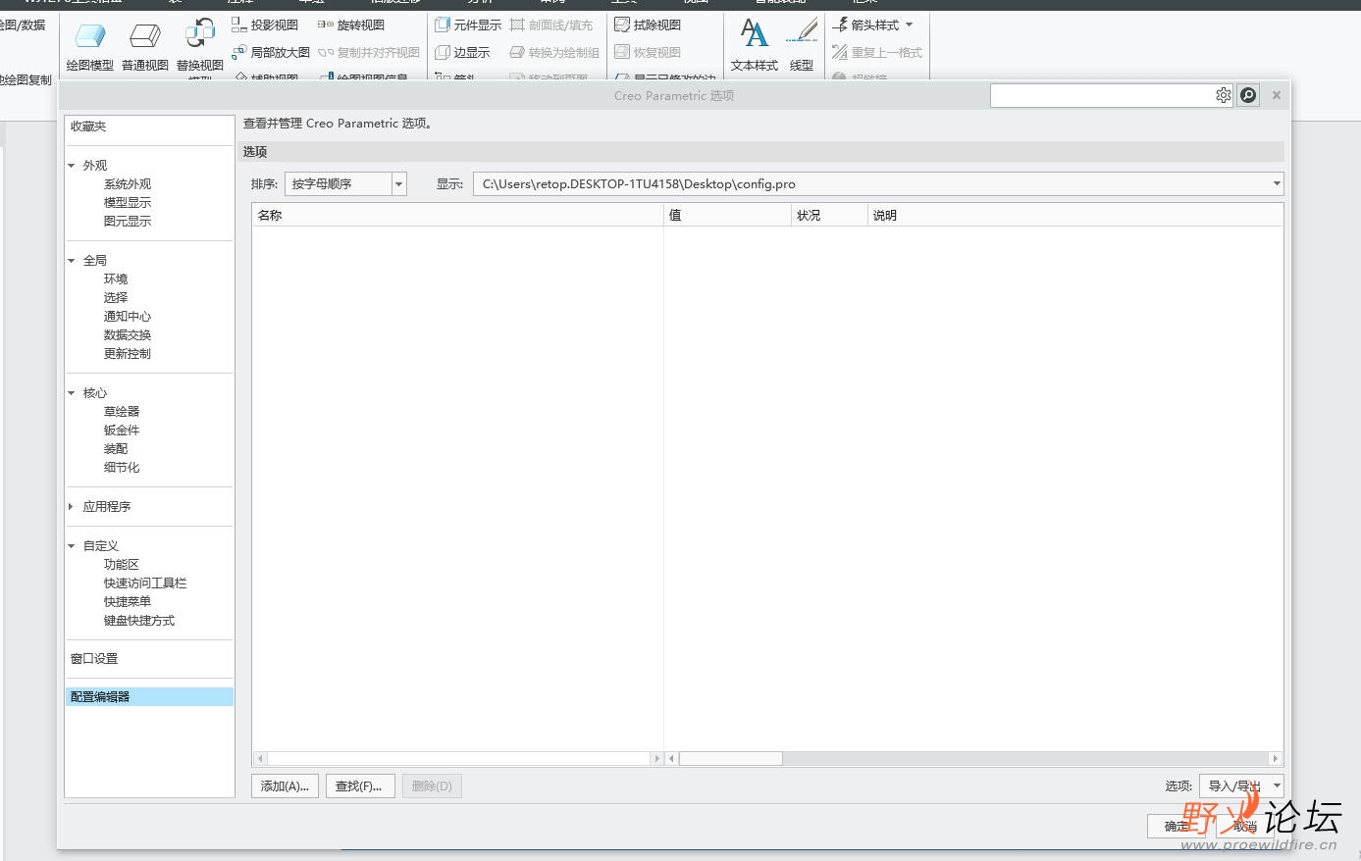Click the magnifier search icon in options dialog
Image resolution: width=1361 pixels, height=861 pixels.
1248,95
